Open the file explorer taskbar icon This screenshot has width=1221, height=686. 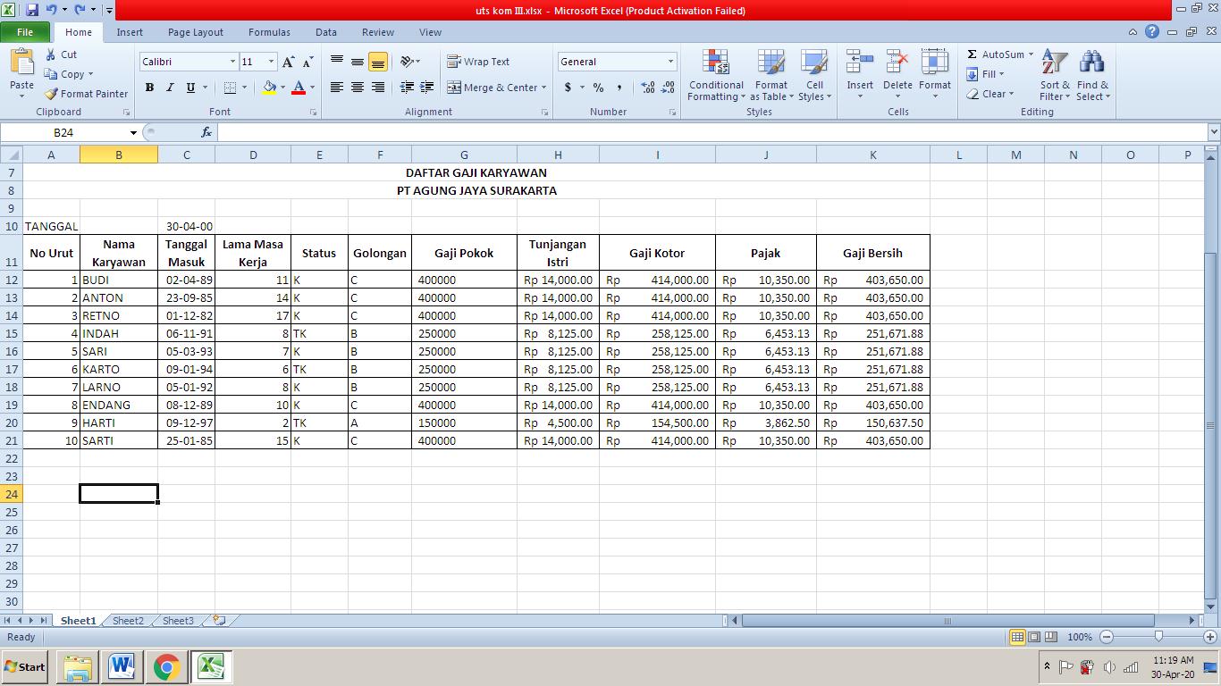pos(78,666)
